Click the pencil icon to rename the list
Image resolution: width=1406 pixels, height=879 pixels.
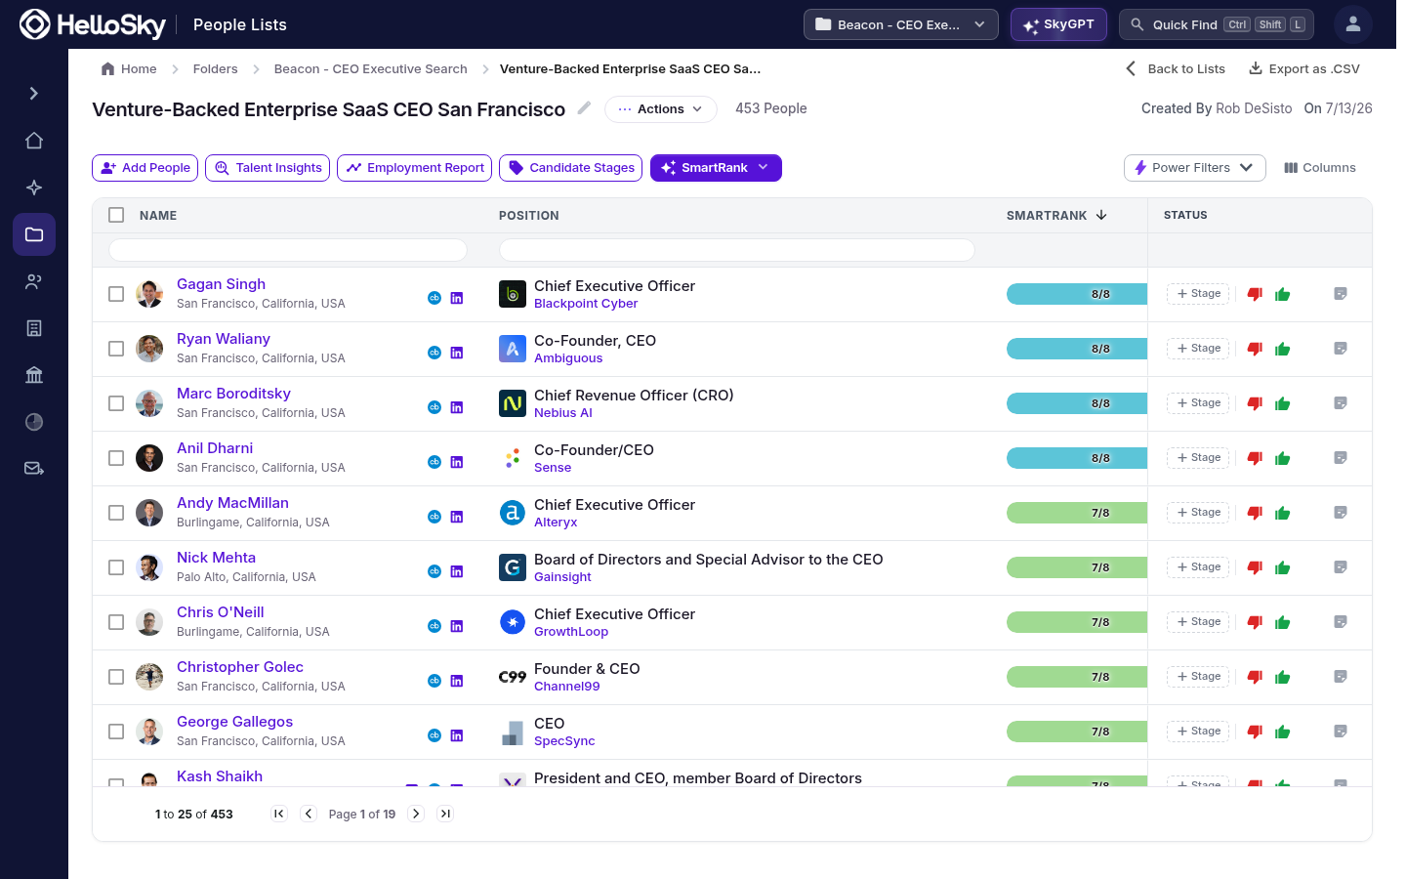(x=584, y=108)
